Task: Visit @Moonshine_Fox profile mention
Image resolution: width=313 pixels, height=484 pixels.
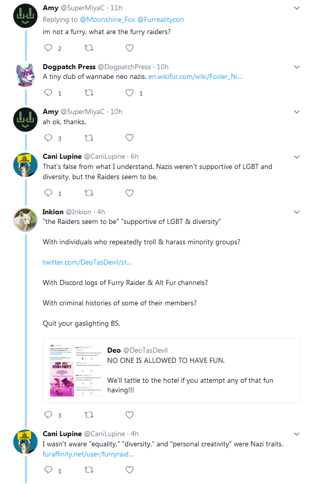Action: 108,19
